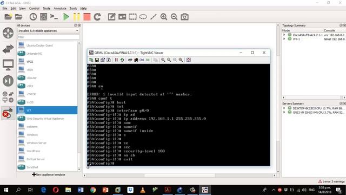Expand DESKTOP server in Servers Summary
The image size is (346, 195).
(284, 108)
